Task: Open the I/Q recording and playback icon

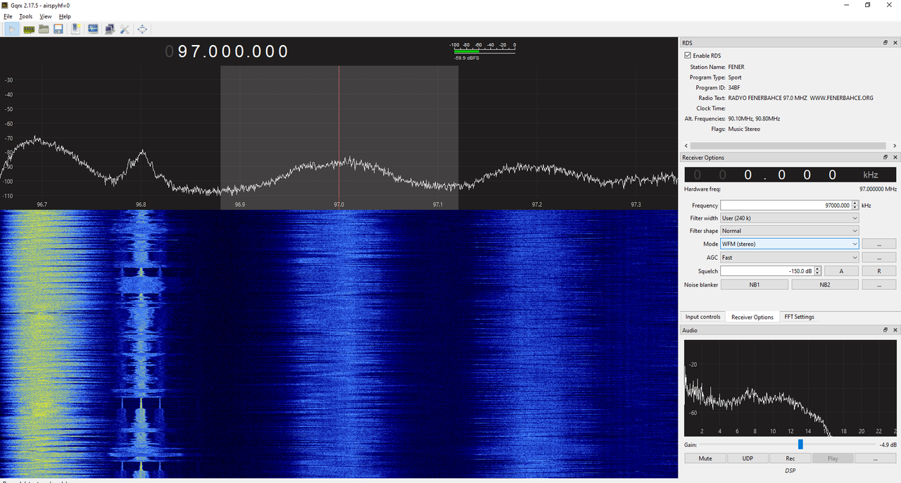Action: 93,29
